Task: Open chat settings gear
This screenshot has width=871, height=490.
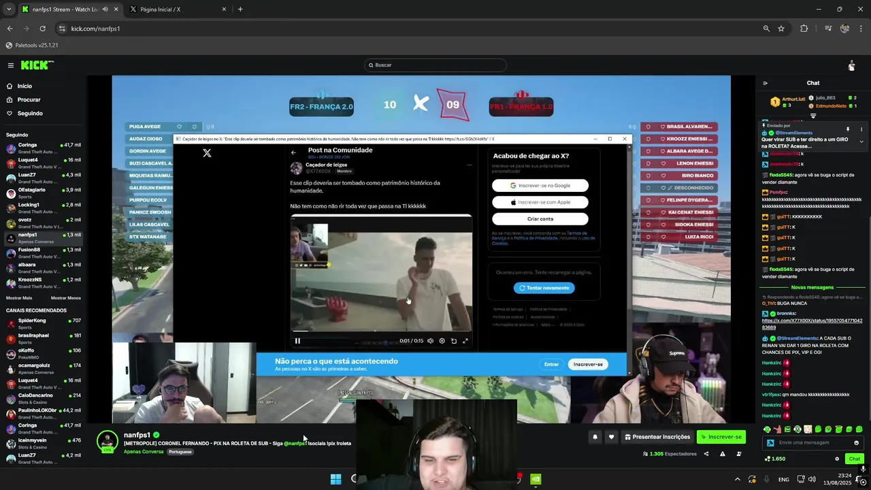Action: tap(837, 459)
